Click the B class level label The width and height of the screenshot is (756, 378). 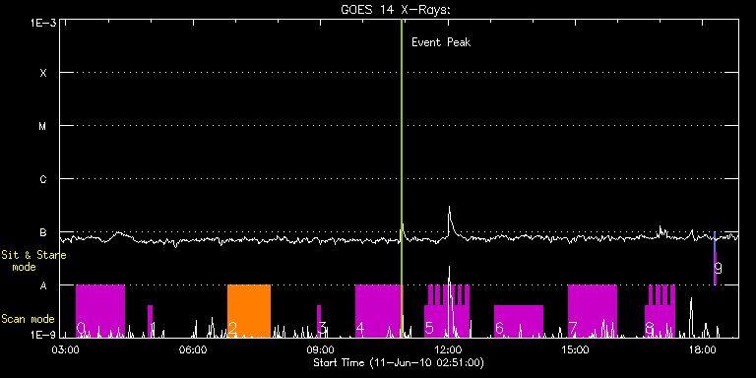[43, 232]
